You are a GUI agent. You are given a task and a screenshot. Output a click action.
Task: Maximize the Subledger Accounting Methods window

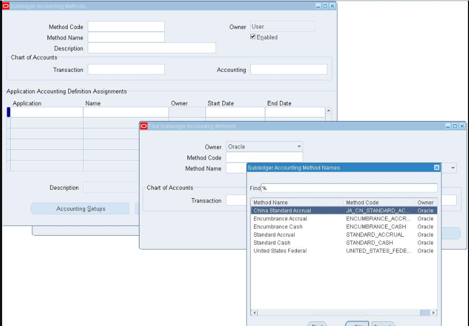pyautogui.click(x=325, y=6)
